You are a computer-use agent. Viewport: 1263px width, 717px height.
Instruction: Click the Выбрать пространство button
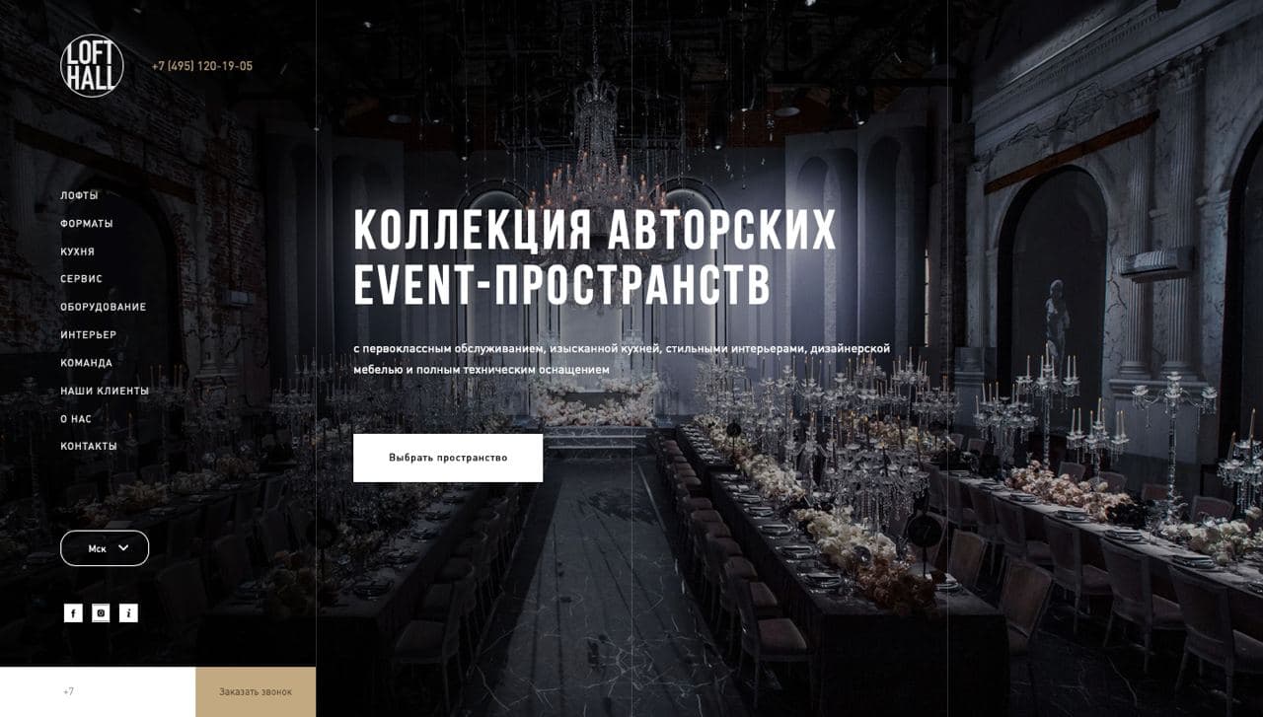pyautogui.click(x=448, y=458)
